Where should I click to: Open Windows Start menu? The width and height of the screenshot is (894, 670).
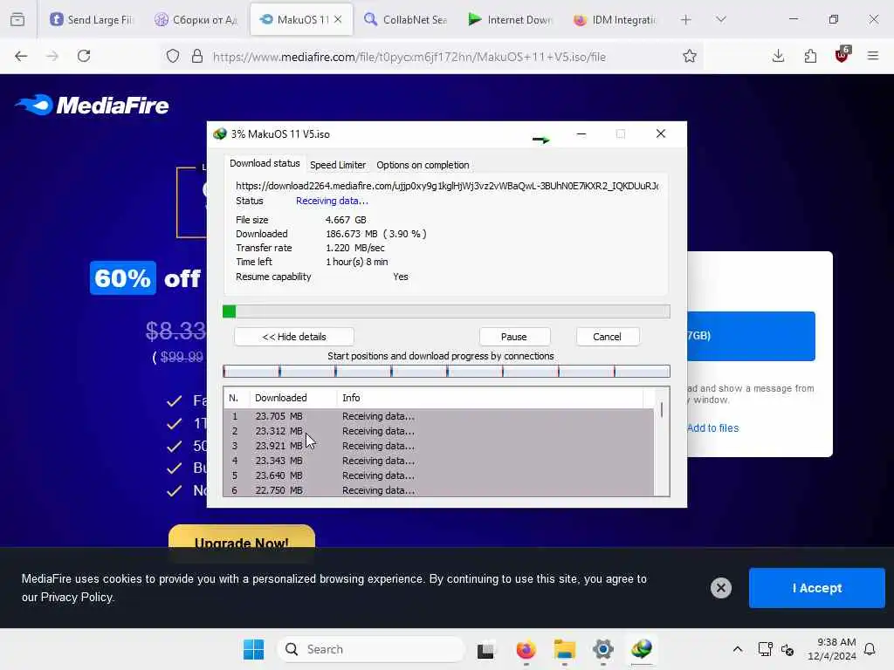pos(254,649)
